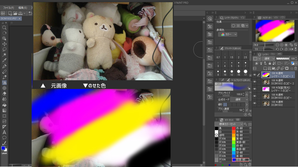Click the delete layer trash icon
This screenshot has width=298, height=167.
[295, 68]
